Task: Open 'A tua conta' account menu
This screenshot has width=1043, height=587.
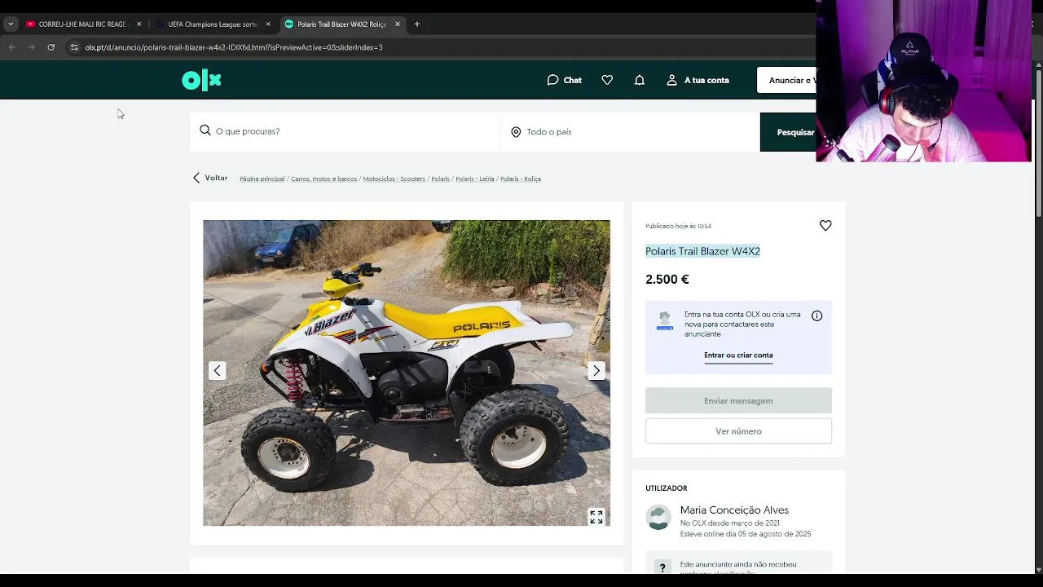Action: coord(698,80)
